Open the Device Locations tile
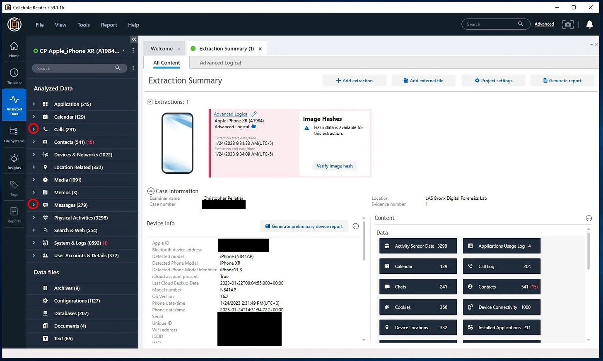 (x=418, y=328)
